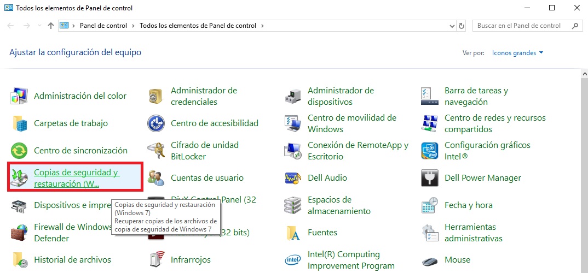The width and height of the screenshot is (588, 273).
Task: Open the Cuentas de usuario link
Action: 207,178
